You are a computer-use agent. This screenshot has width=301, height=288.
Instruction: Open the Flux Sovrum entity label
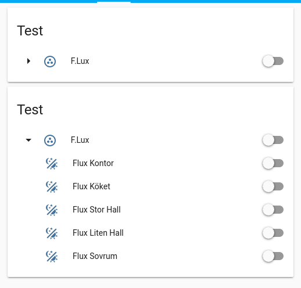coord(95,256)
